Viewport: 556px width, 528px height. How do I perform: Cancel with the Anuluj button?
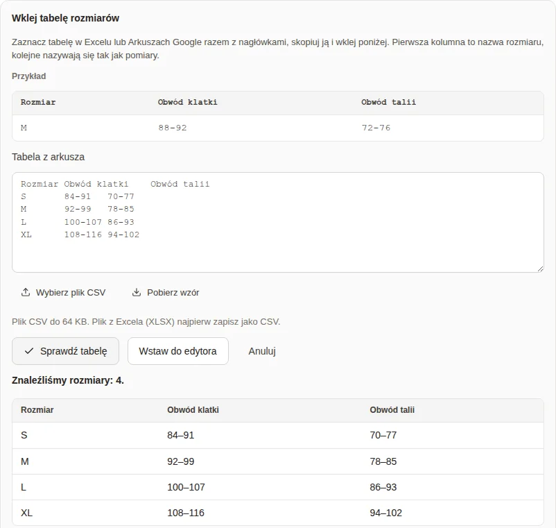(x=262, y=351)
